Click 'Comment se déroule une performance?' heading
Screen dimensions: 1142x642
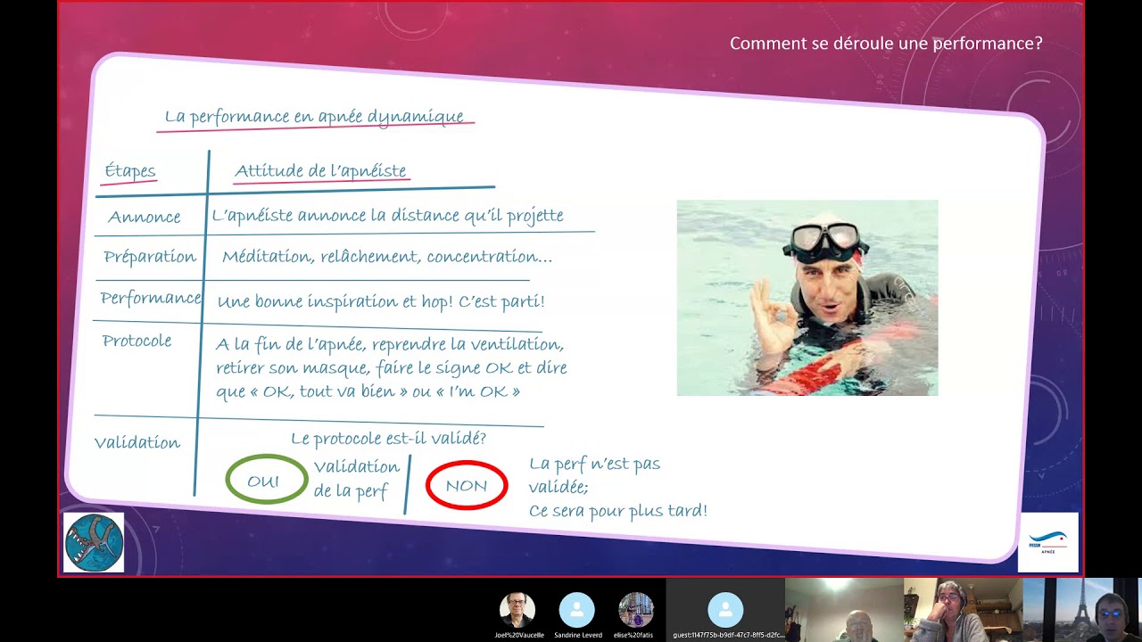coord(886,43)
